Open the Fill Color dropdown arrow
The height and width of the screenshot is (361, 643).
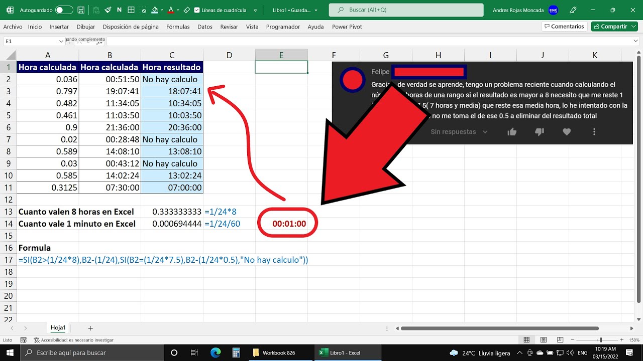(x=161, y=10)
